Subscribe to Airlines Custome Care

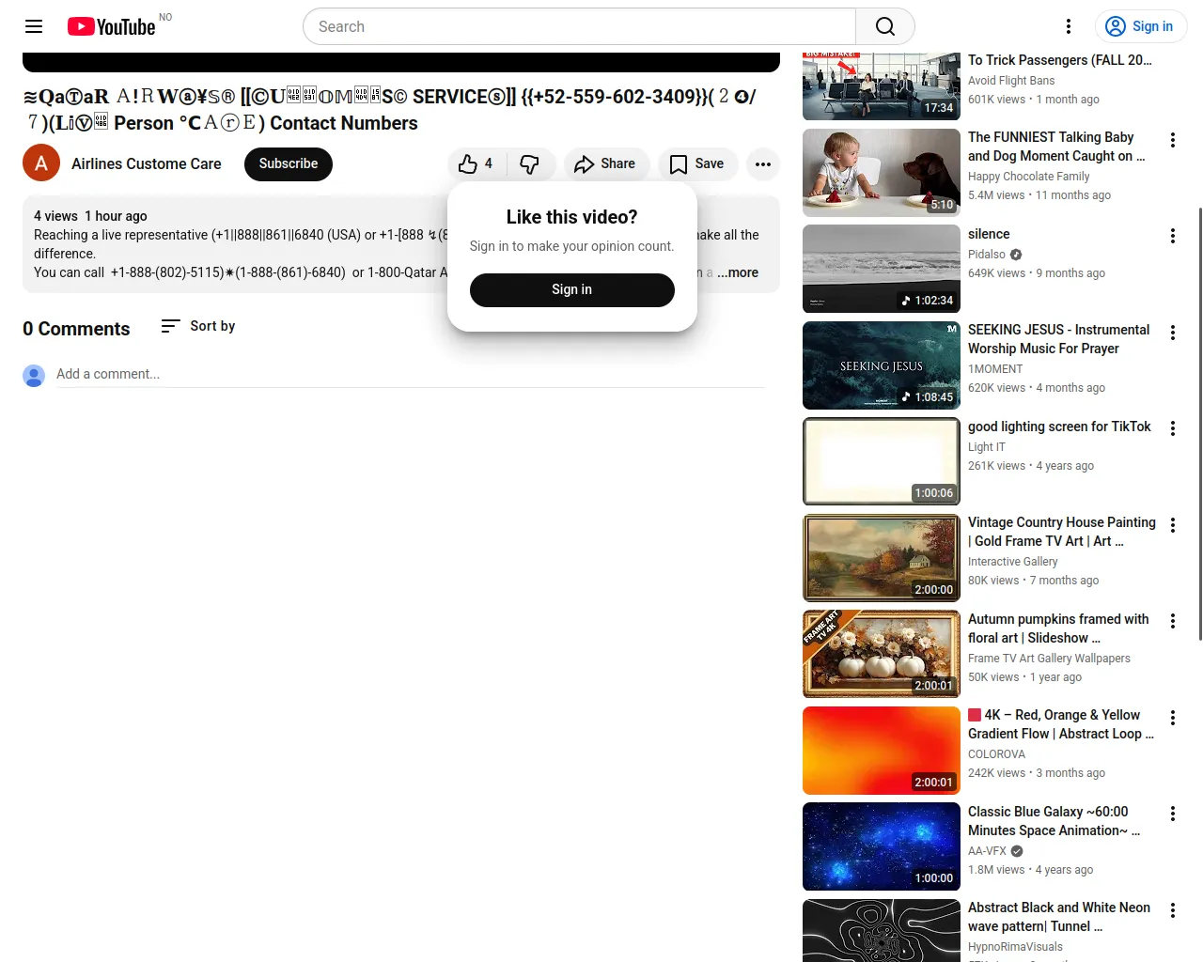[x=288, y=164]
